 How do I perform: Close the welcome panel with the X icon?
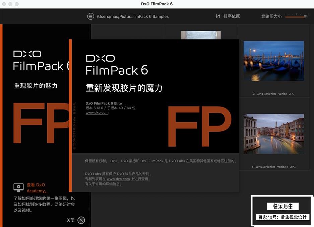coord(81,220)
